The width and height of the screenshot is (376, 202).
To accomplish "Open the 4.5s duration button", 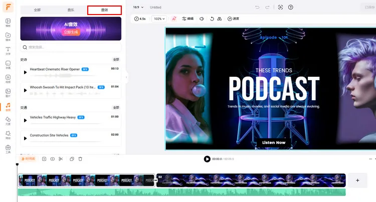I will [140, 19].
